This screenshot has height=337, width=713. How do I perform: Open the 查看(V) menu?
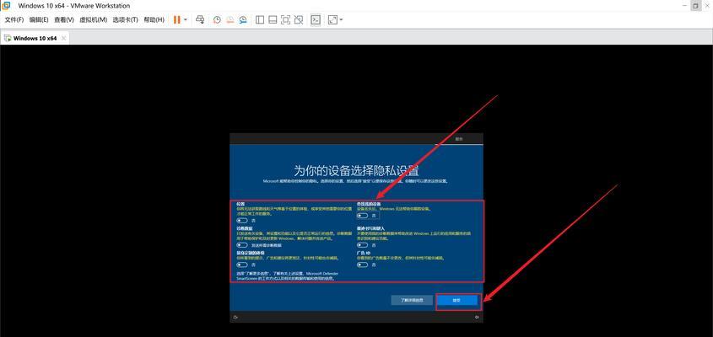pyautogui.click(x=63, y=20)
